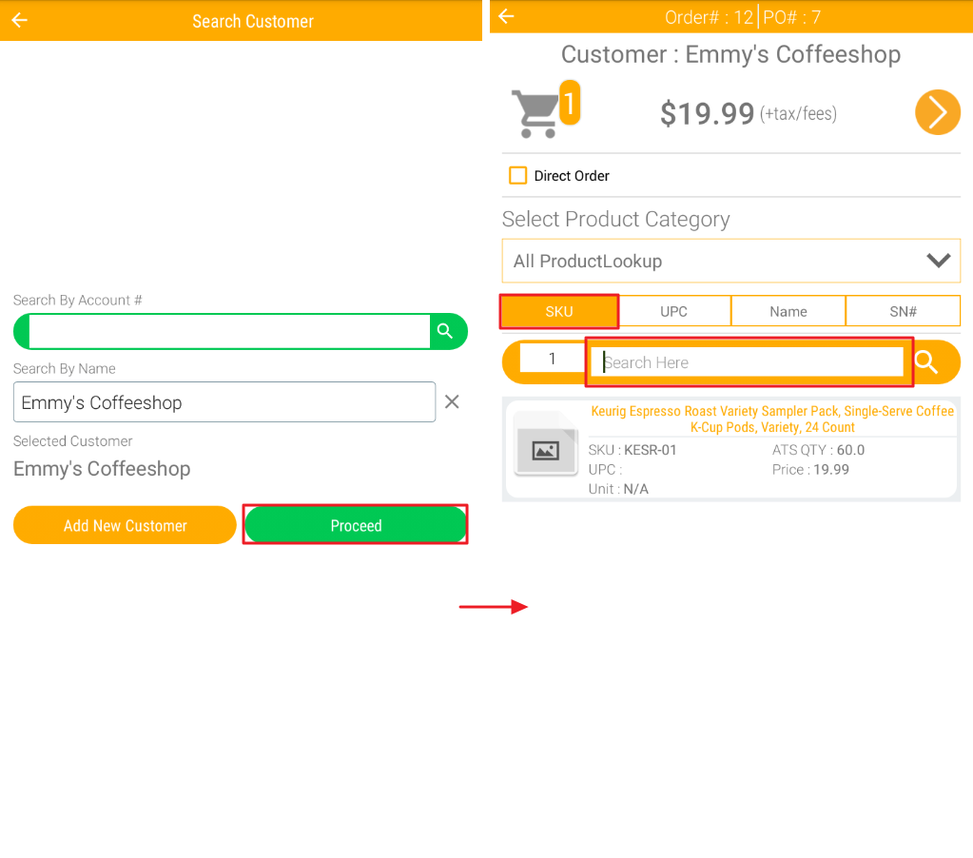Tap the Keurig product image placeholder
The width and height of the screenshot is (973, 858).
pyautogui.click(x=546, y=450)
